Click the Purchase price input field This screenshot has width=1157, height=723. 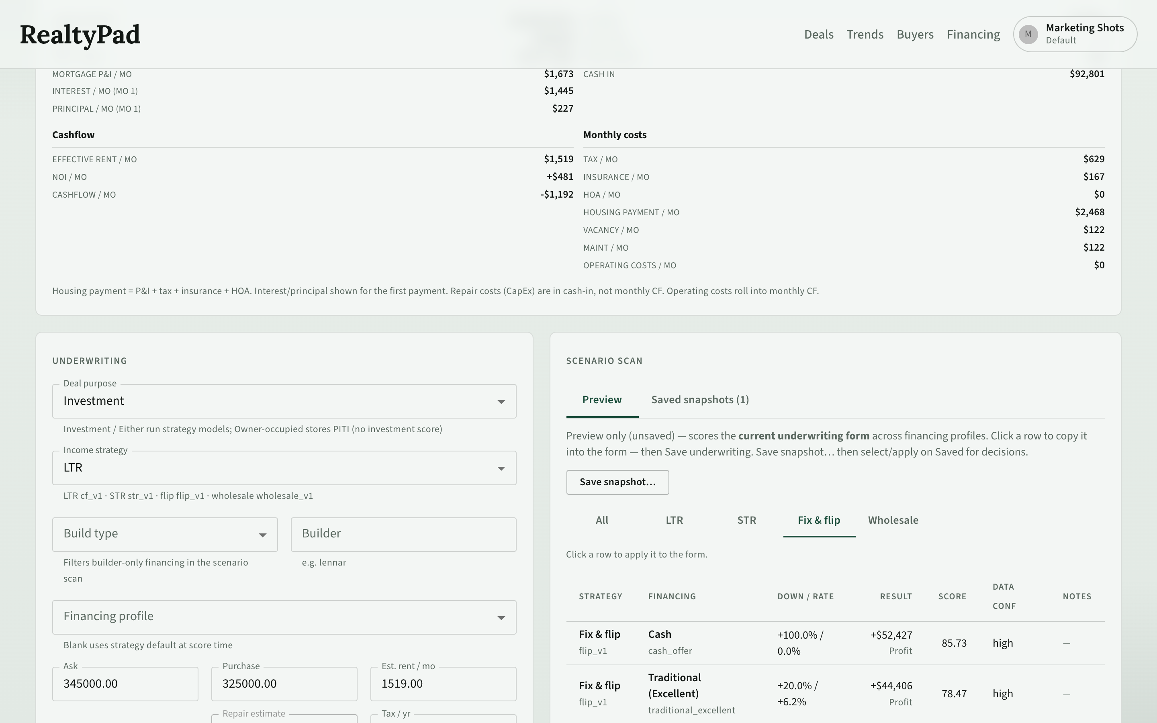pyautogui.click(x=284, y=684)
